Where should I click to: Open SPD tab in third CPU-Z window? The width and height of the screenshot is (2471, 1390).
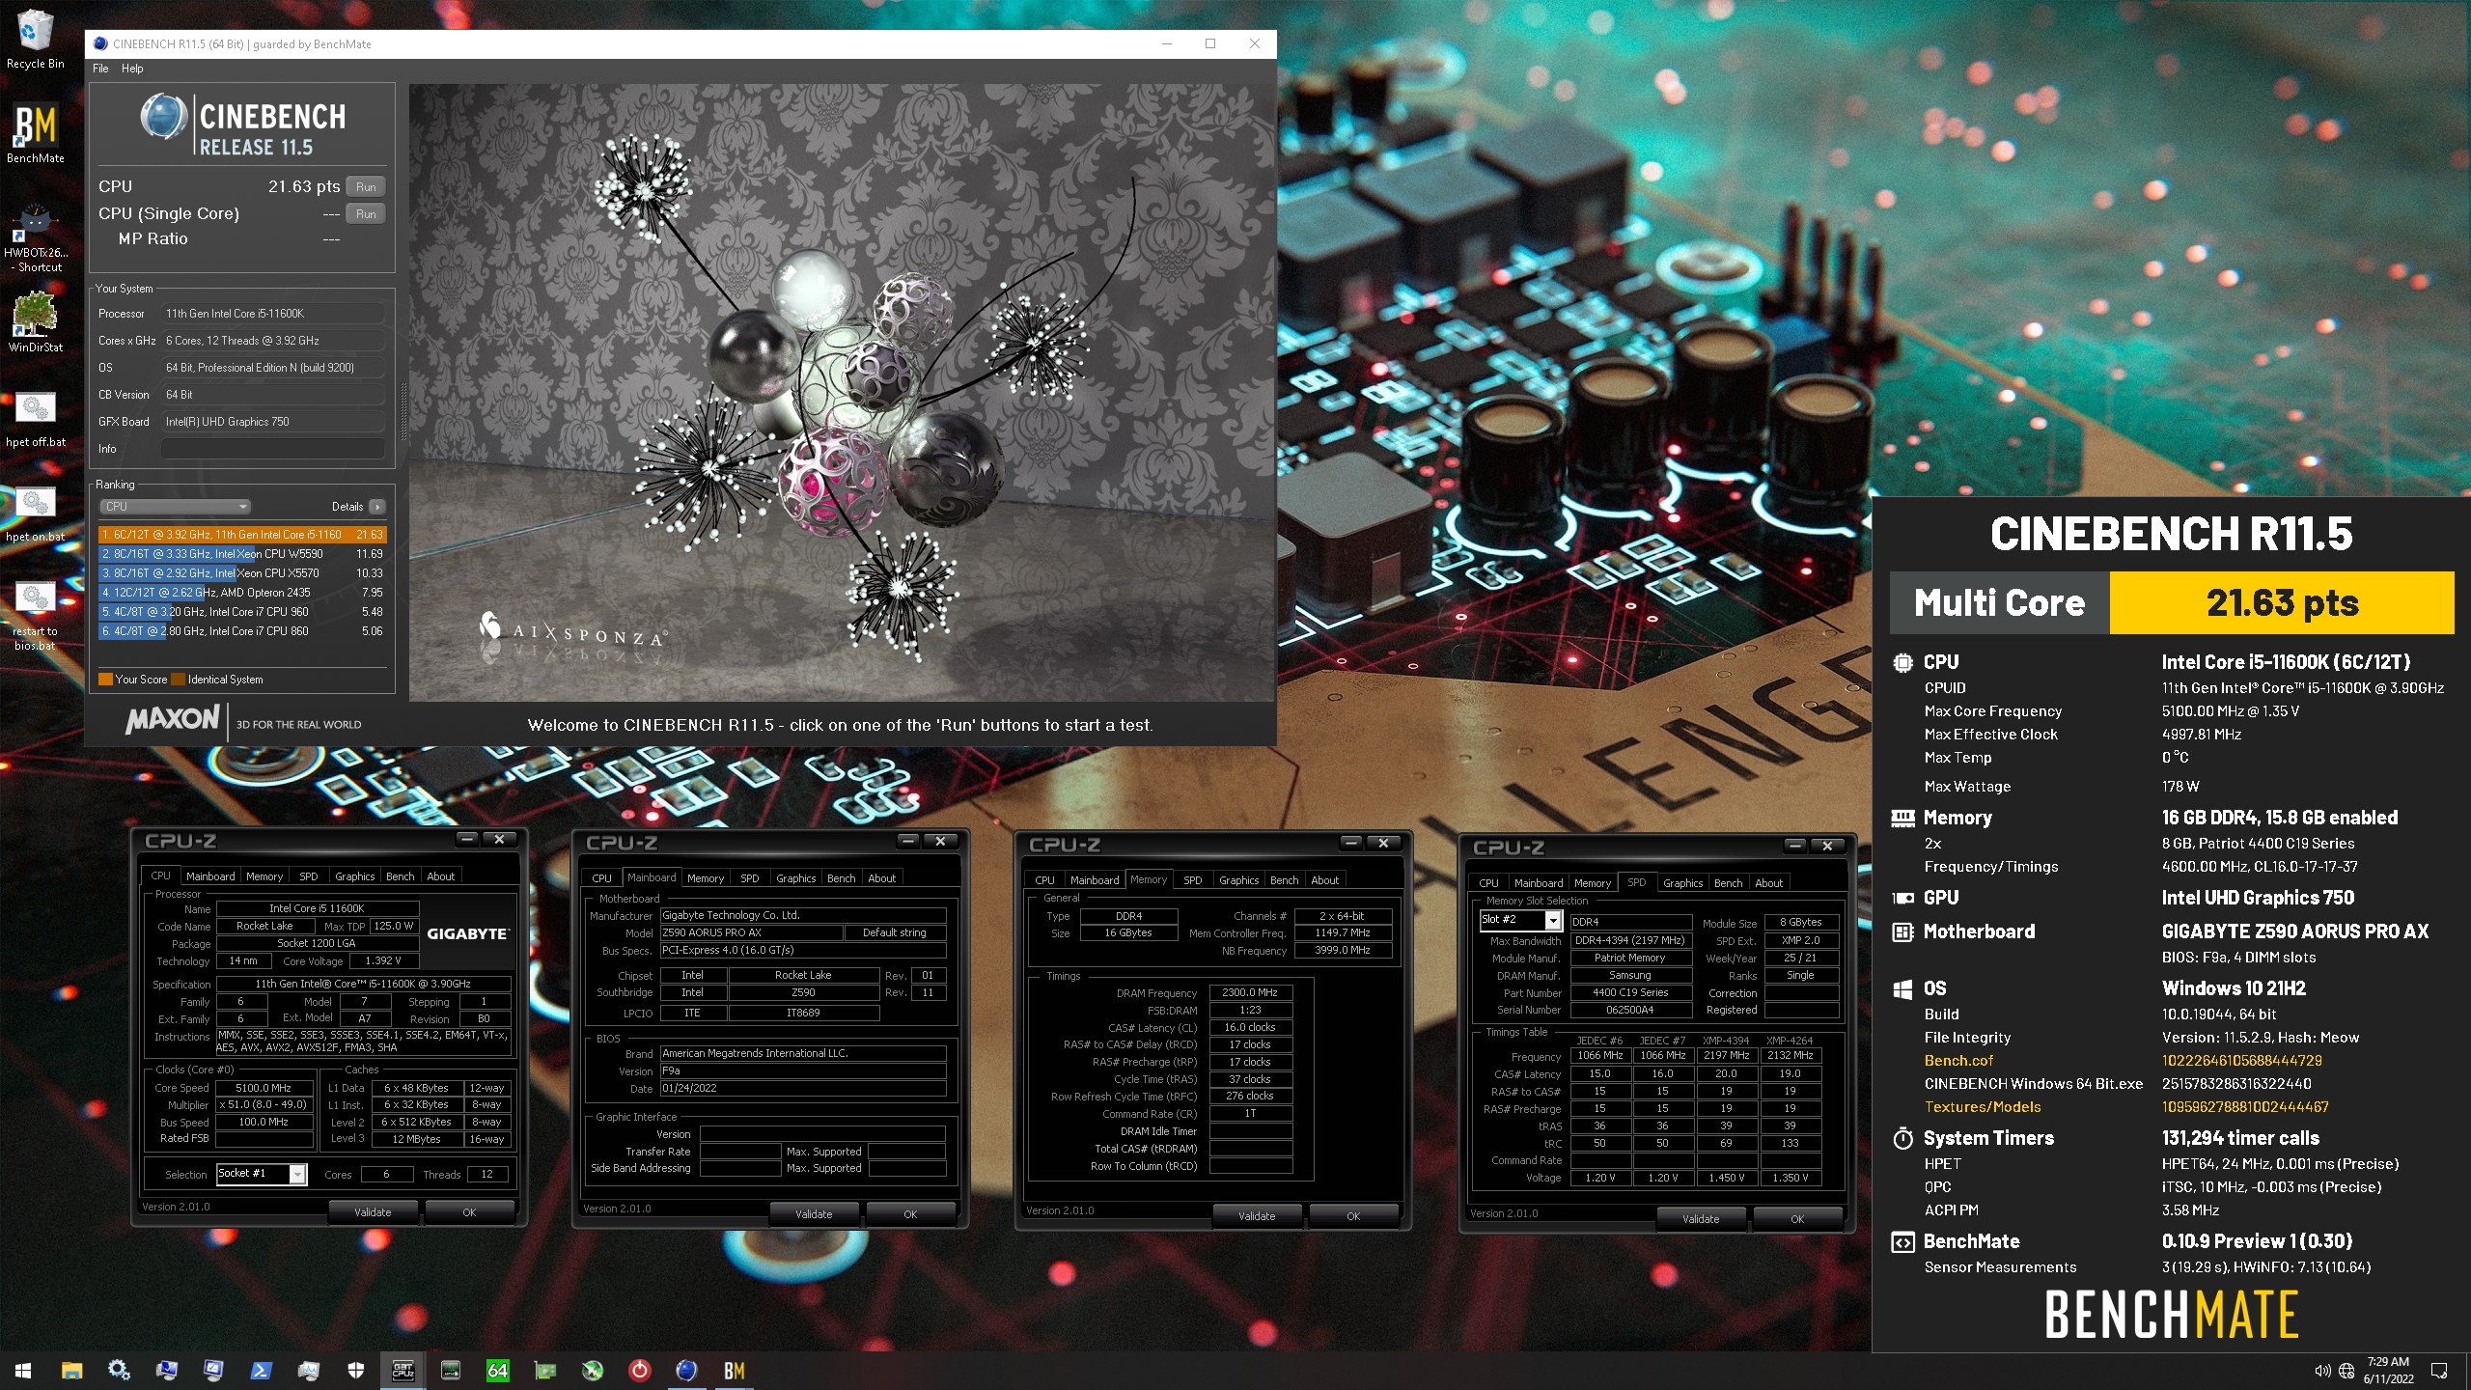tap(1192, 880)
